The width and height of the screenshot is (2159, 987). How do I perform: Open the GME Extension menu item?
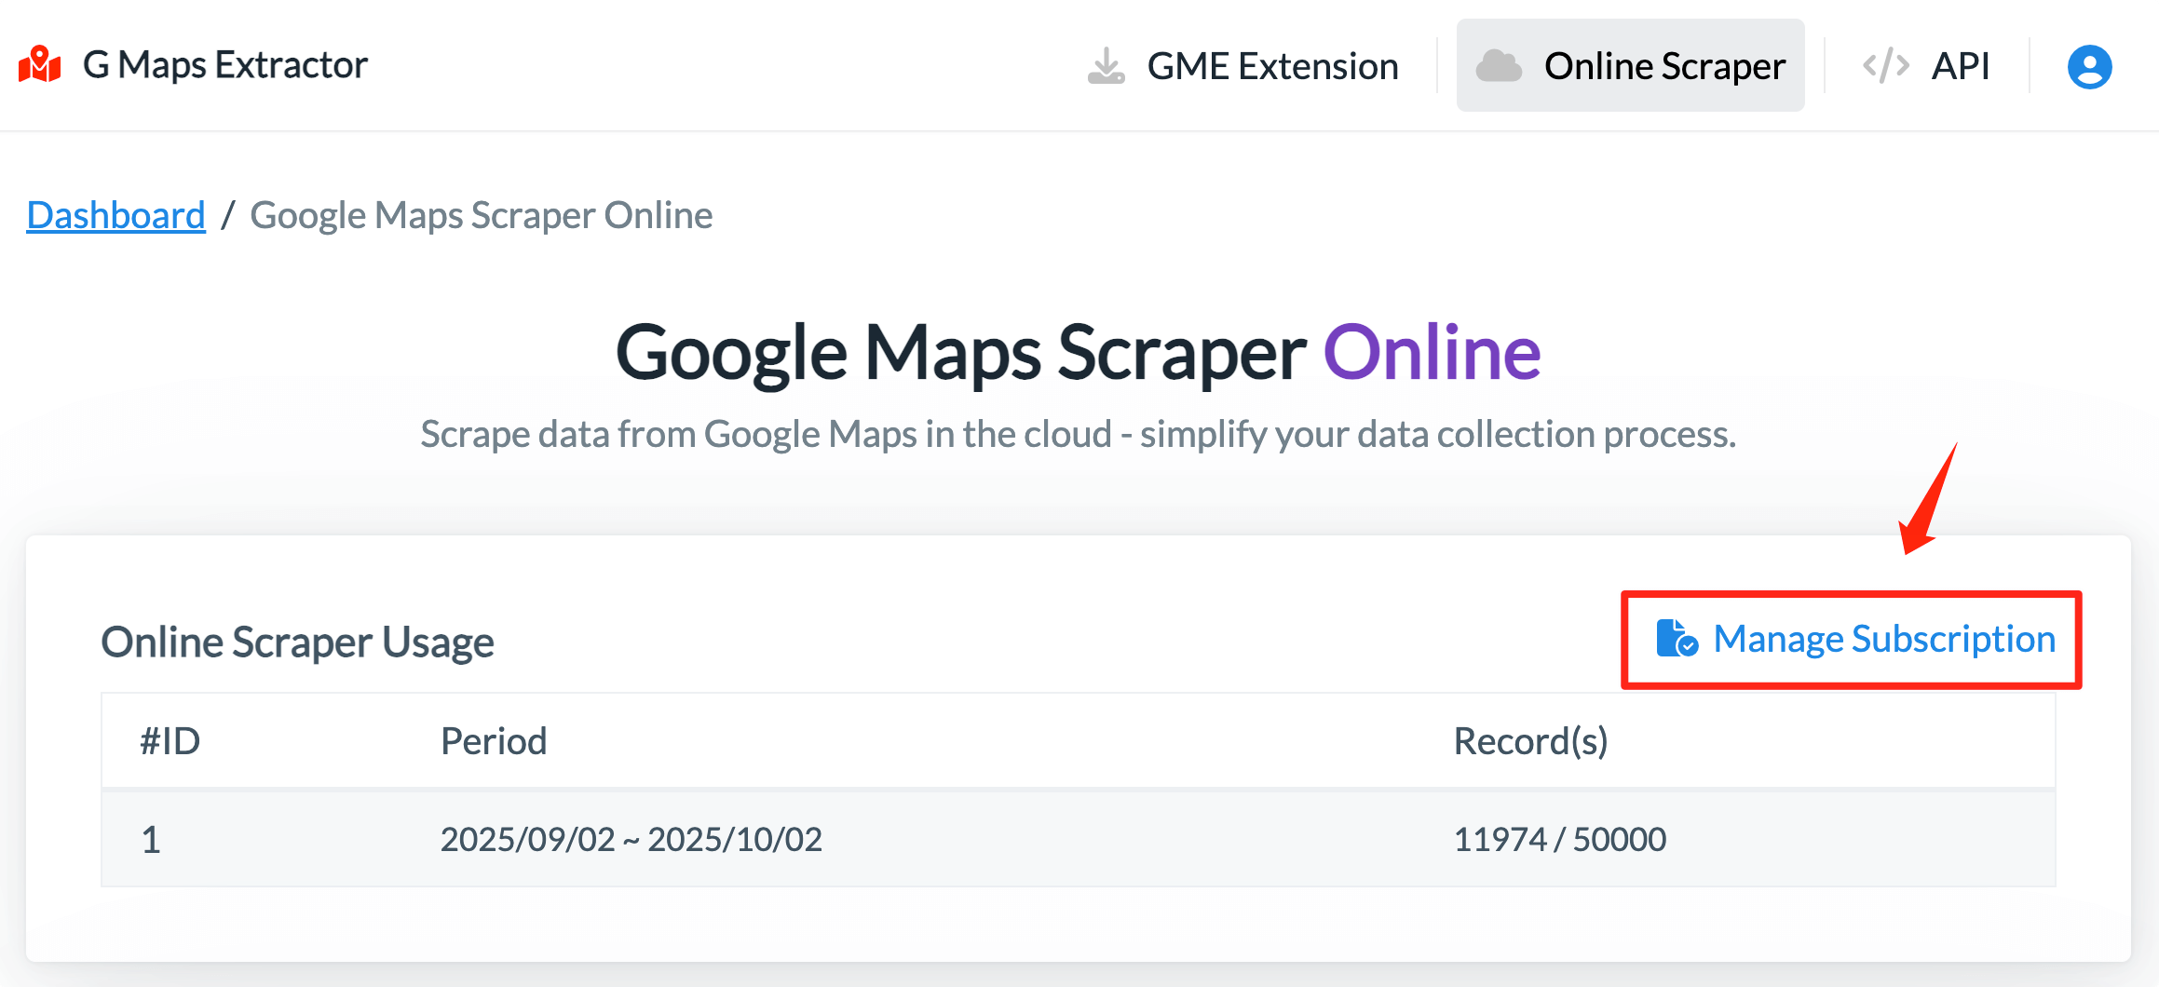pos(1243,66)
